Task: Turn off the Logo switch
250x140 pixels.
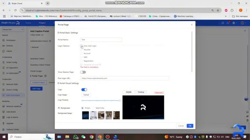Action: pyautogui.click(x=84, y=90)
